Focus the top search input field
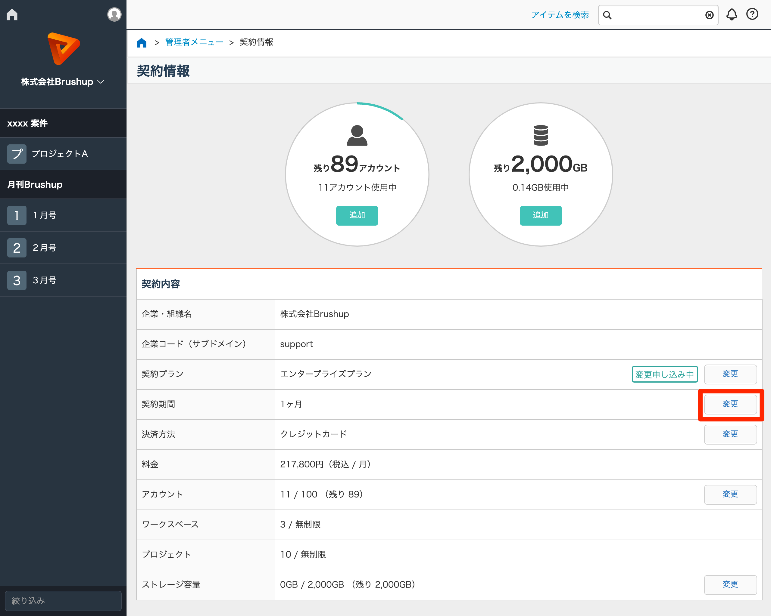Viewport: 771px width, 616px height. click(658, 15)
